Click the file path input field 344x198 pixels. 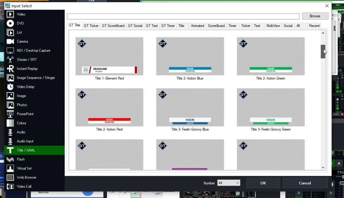click(183, 16)
